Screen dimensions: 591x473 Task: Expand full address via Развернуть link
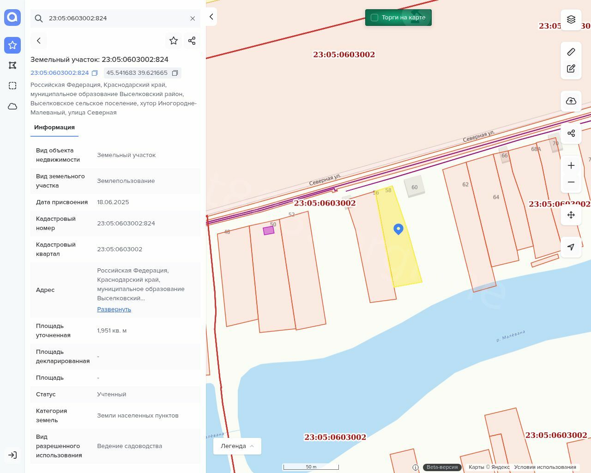click(x=114, y=309)
